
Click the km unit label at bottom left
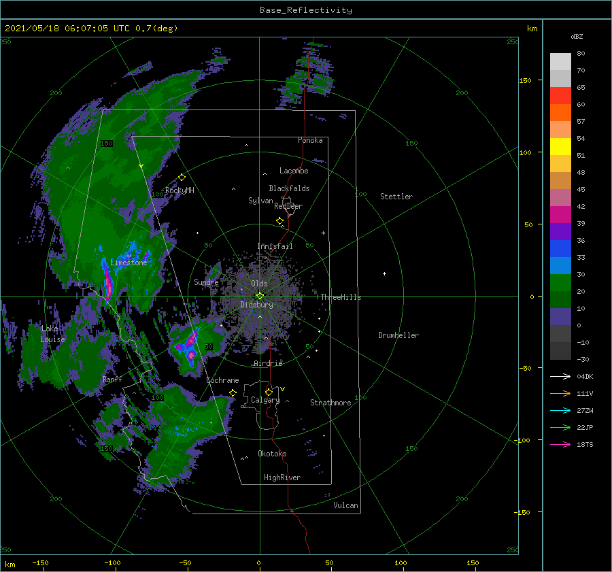(x=10, y=565)
